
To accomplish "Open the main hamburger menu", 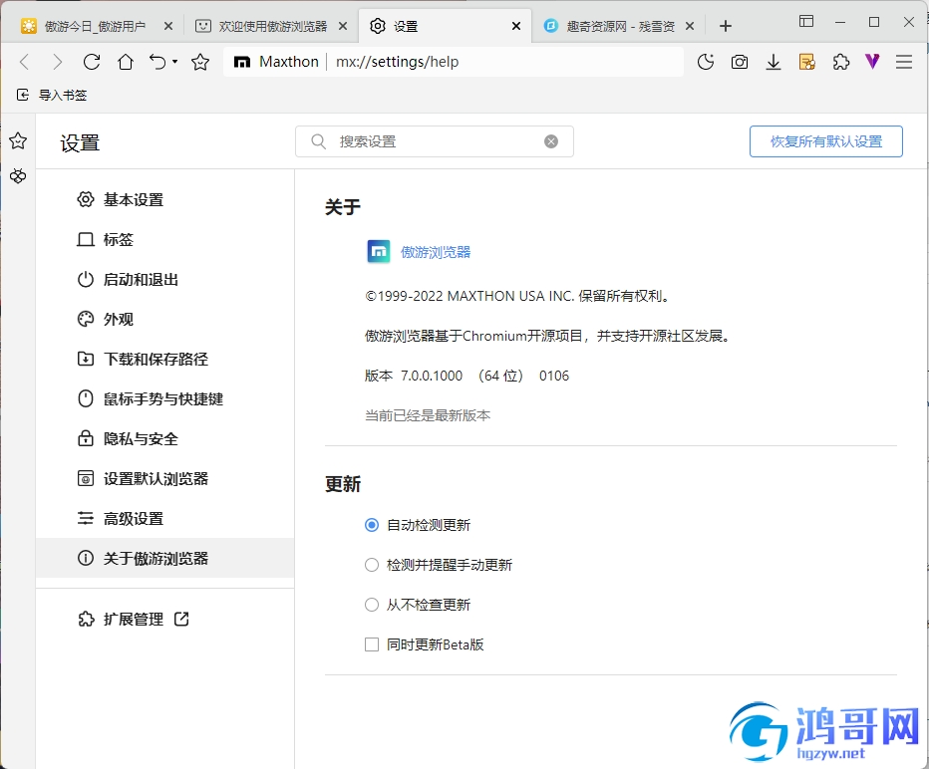I will (904, 62).
